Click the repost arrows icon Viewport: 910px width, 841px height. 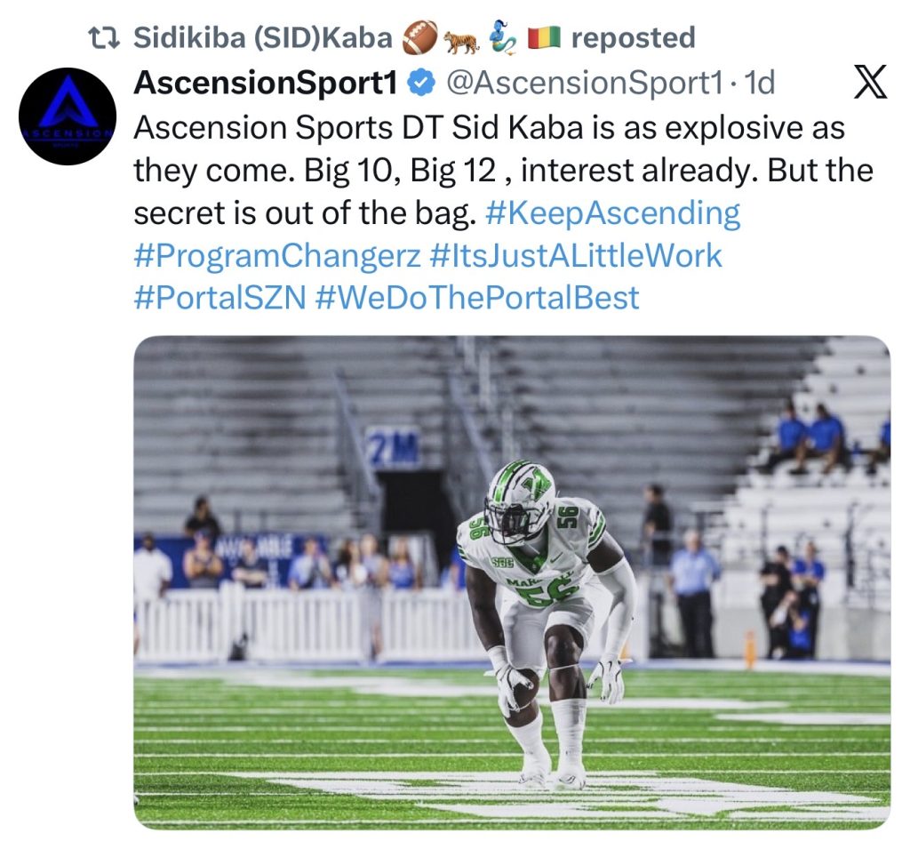pos(108,38)
